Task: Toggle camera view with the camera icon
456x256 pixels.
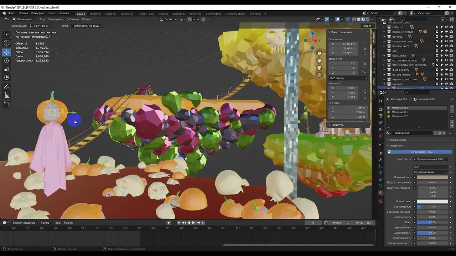Action: pos(319,68)
